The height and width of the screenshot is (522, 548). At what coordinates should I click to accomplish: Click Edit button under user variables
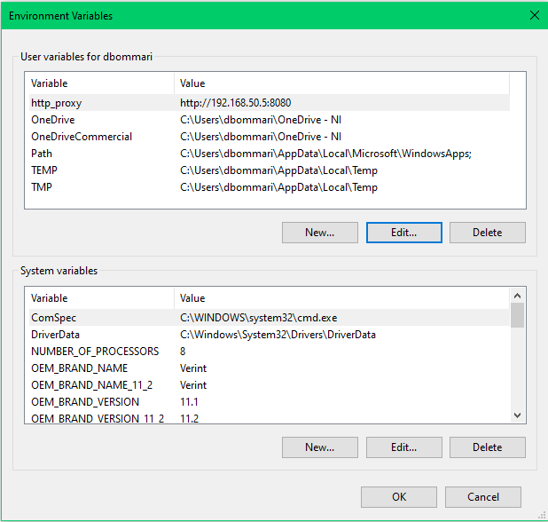[x=404, y=233]
